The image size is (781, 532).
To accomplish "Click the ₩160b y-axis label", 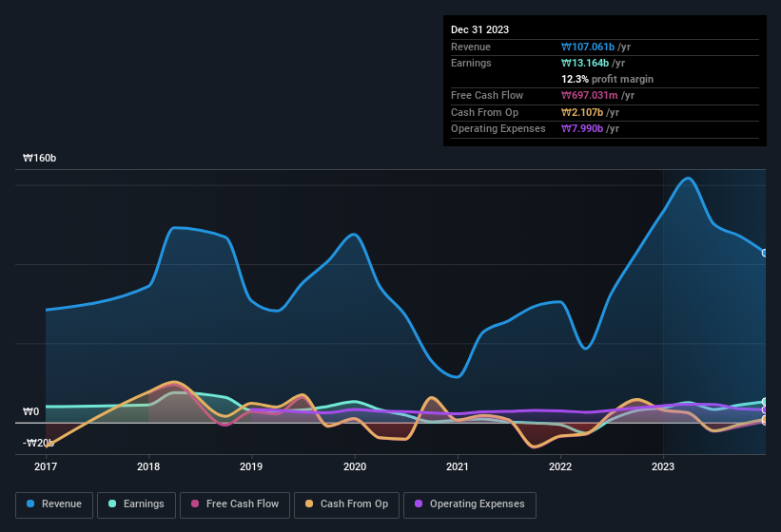I will point(40,159).
